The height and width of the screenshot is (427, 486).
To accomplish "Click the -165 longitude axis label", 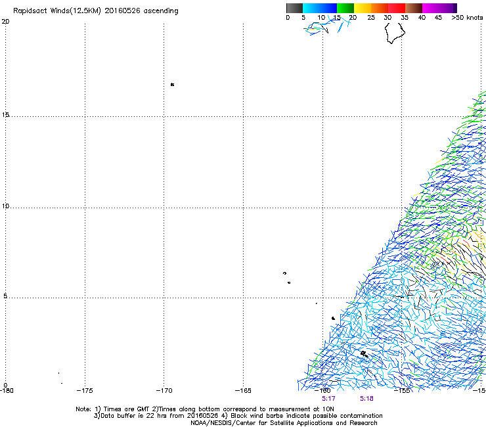I will (243, 391).
